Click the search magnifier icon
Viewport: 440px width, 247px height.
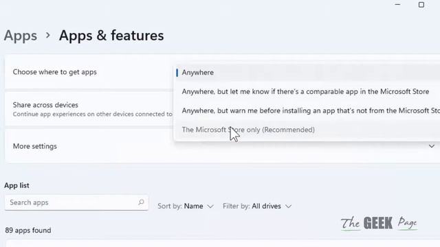click(x=141, y=202)
